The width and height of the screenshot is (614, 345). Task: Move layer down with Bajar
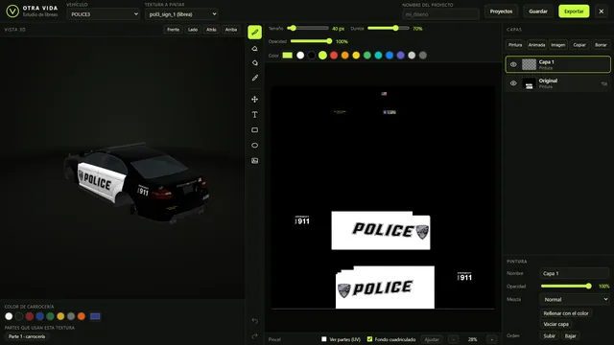(x=571, y=336)
